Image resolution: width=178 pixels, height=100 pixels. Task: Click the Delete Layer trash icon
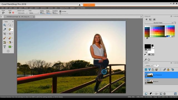pos(164,94)
